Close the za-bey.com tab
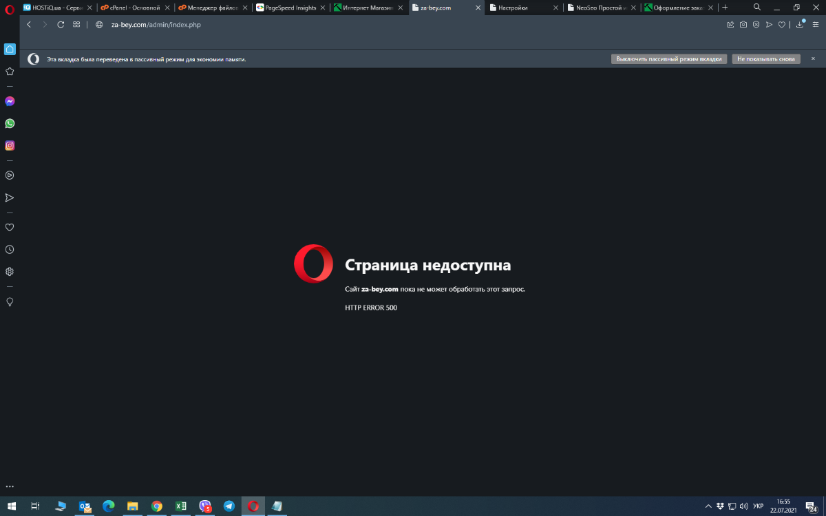826x516 pixels. 478,8
